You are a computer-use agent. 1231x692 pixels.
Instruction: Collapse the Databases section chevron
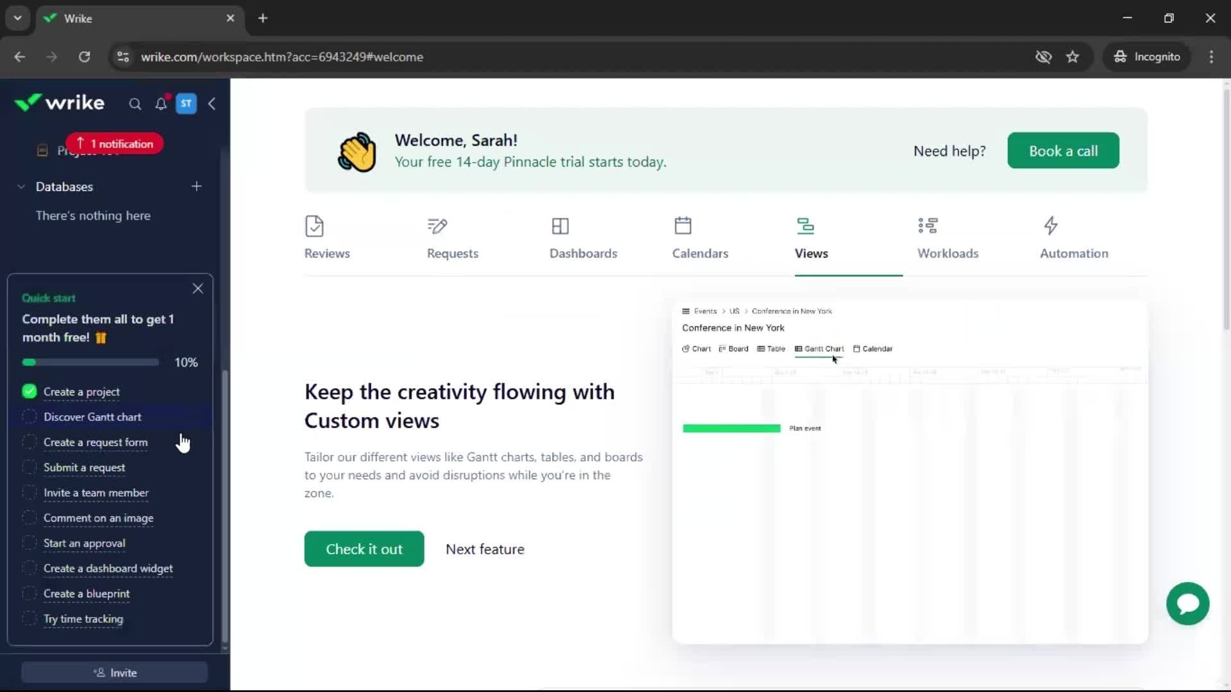point(21,187)
